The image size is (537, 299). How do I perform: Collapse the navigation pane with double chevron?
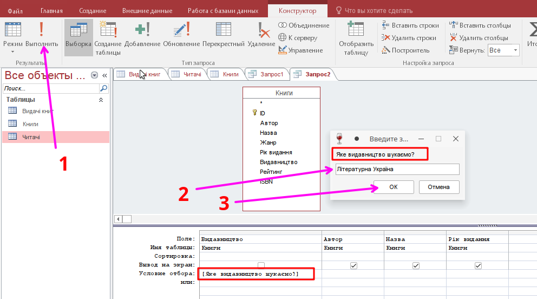click(104, 75)
